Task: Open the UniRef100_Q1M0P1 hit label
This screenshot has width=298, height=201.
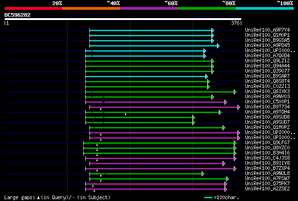Action: click(267, 35)
